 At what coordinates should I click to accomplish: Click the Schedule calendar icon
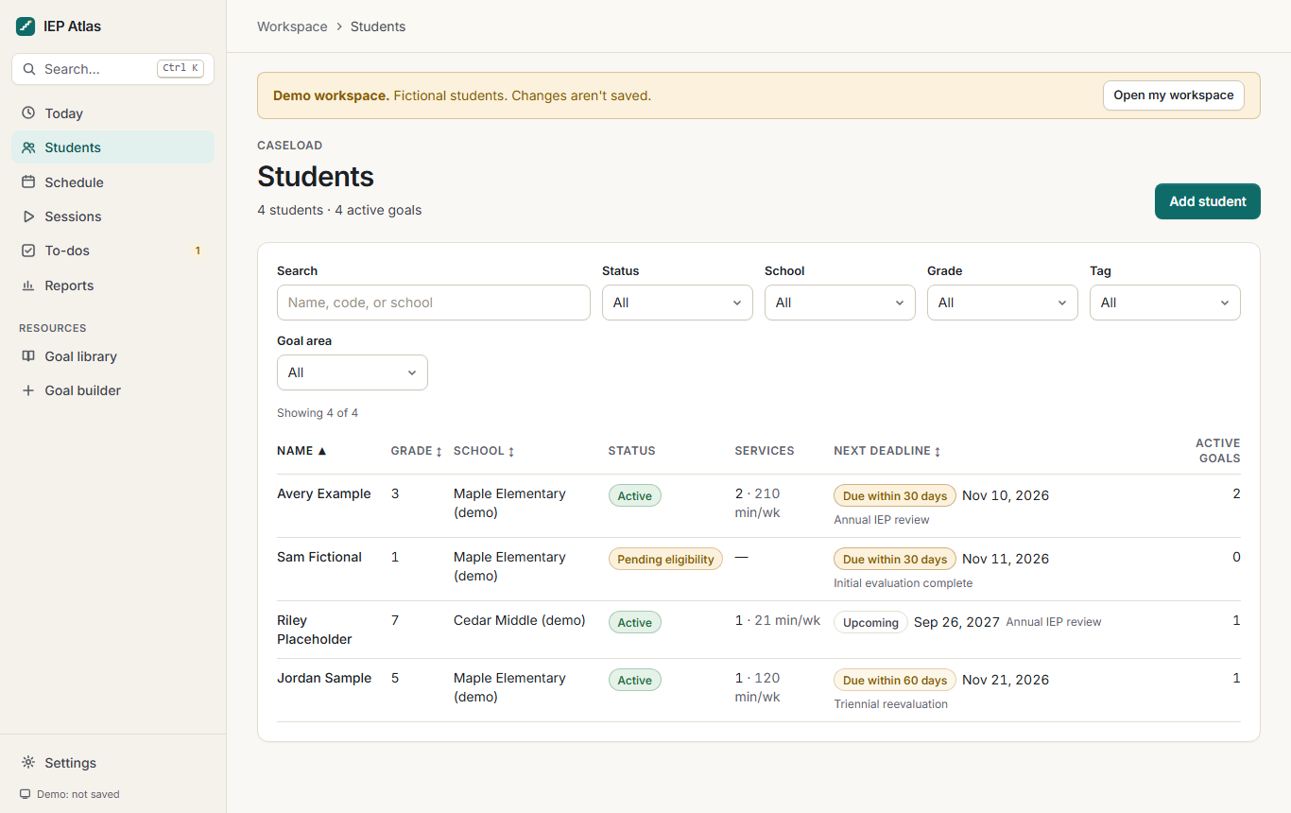click(x=28, y=182)
